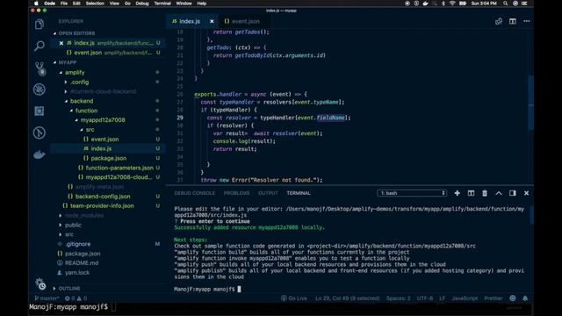Open README.md file

pos(82,263)
